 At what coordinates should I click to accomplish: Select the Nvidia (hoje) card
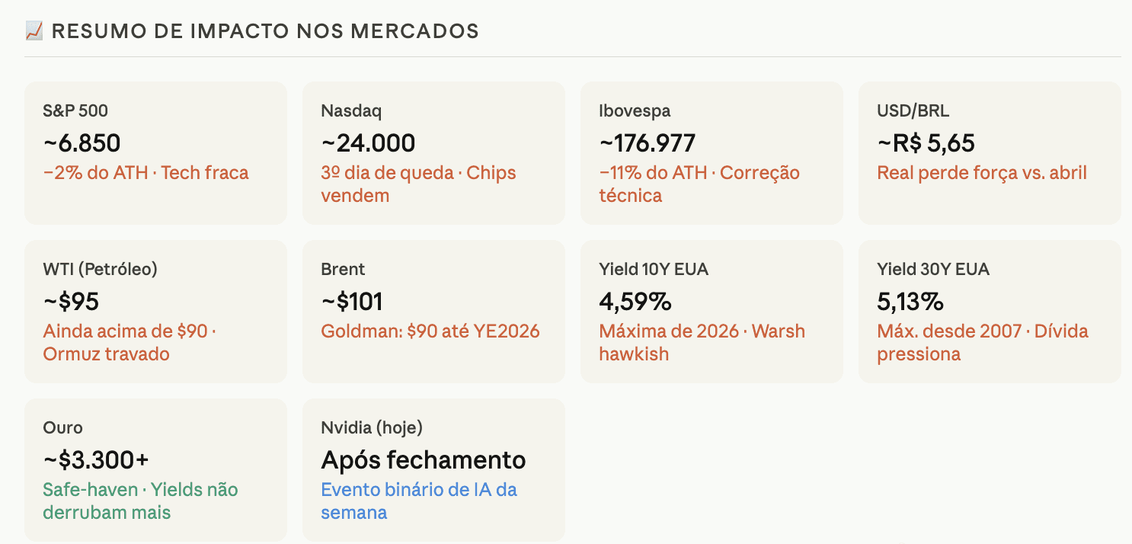pos(434,470)
